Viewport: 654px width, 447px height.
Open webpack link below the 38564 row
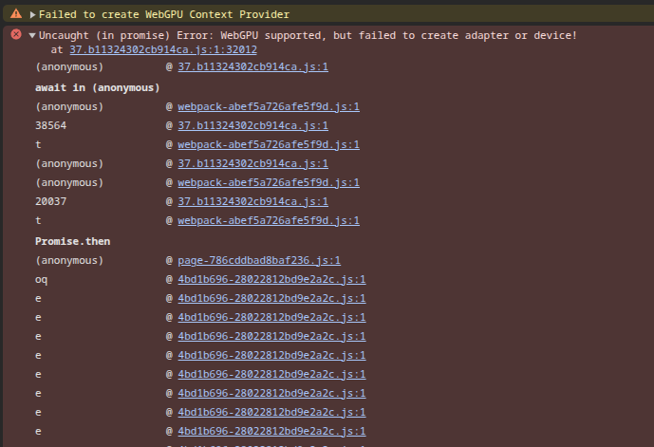(269, 144)
